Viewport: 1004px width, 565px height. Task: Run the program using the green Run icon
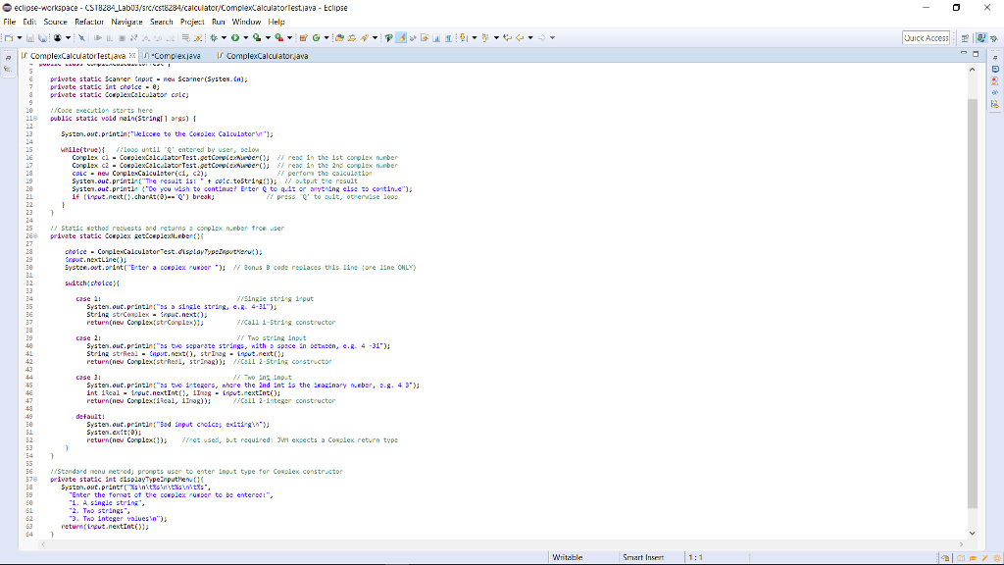235,36
